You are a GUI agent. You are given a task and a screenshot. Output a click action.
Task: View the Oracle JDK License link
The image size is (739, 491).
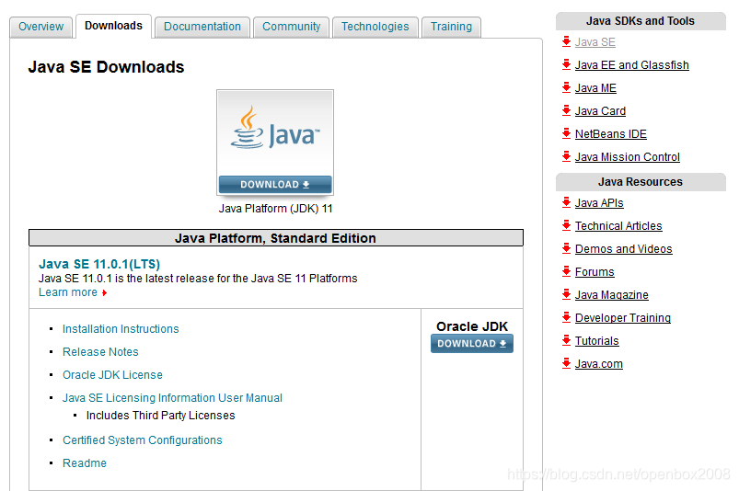coord(112,375)
